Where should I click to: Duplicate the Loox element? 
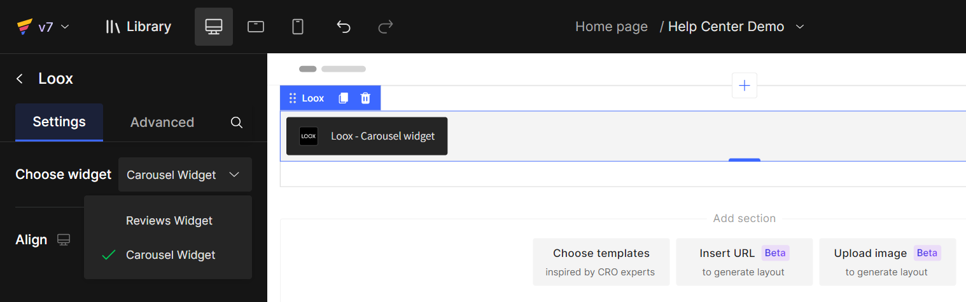344,98
